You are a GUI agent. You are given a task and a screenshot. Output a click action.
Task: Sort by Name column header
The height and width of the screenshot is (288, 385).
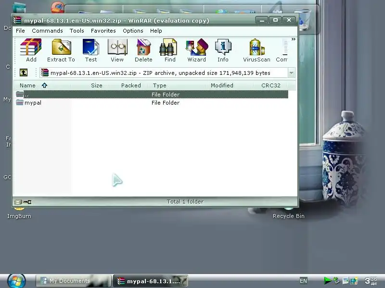point(42,85)
